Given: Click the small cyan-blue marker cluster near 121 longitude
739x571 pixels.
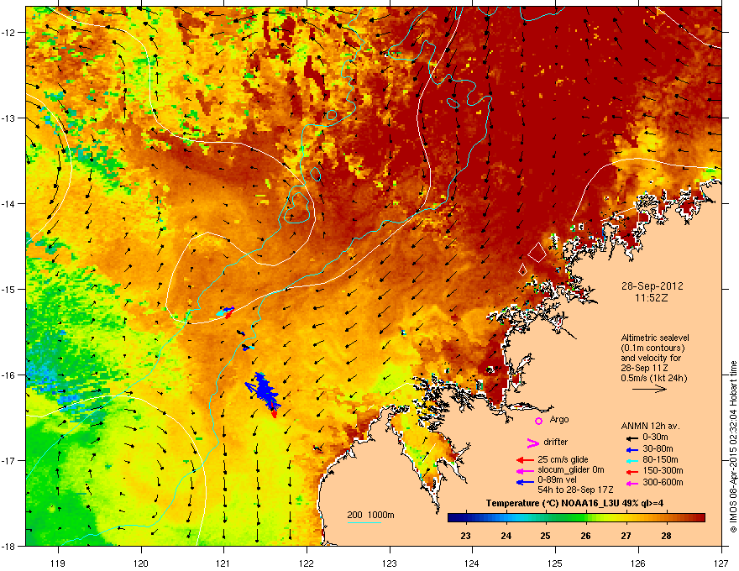Looking at the screenshot, I should [226, 312].
